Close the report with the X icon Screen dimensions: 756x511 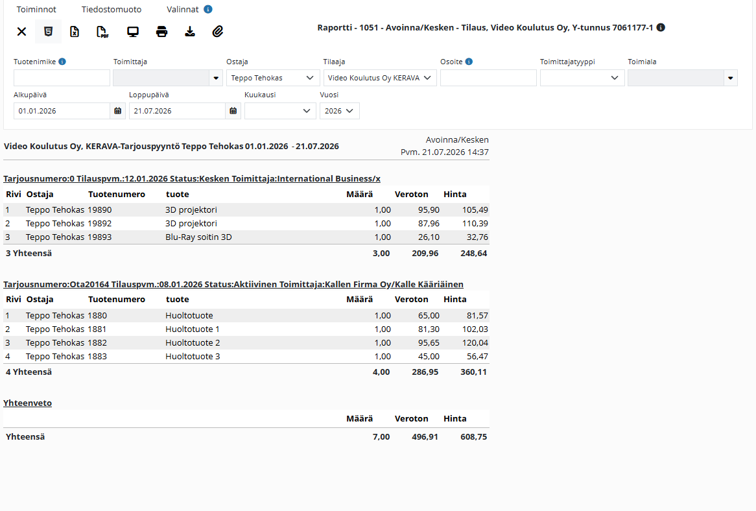pos(21,32)
